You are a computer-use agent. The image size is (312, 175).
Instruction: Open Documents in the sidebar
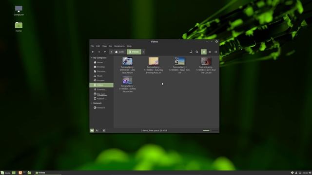tap(101, 71)
